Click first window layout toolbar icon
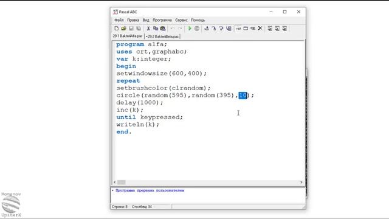 pyautogui.click(x=270, y=29)
